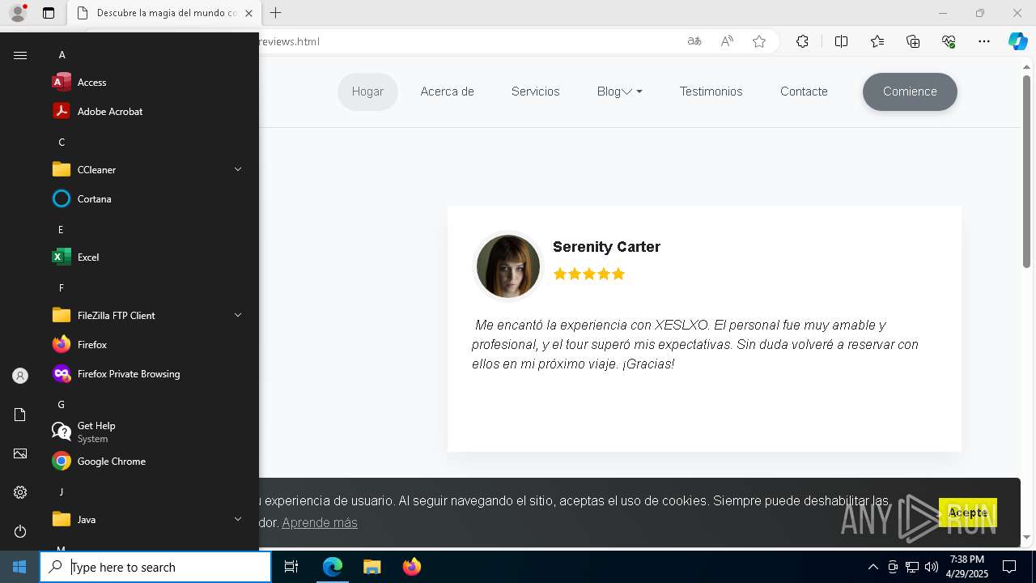Open the Copilot sidebar icon

[x=1017, y=41]
